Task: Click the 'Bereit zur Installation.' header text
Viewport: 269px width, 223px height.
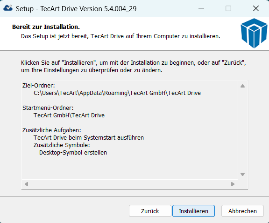Action: coord(46,27)
